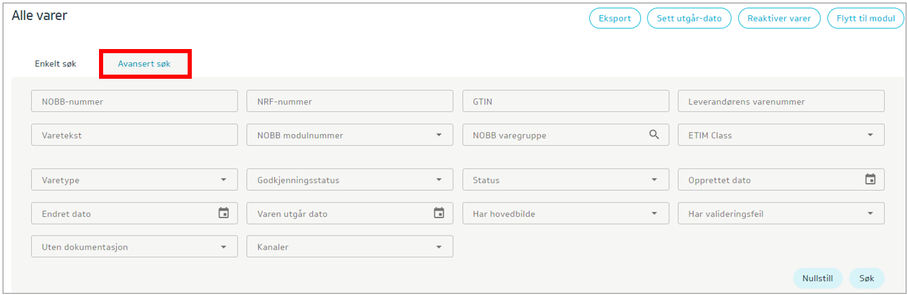The width and height of the screenshot is (907, 295).
Task: Open the Varetype dropdown
Action: [223, 180]
